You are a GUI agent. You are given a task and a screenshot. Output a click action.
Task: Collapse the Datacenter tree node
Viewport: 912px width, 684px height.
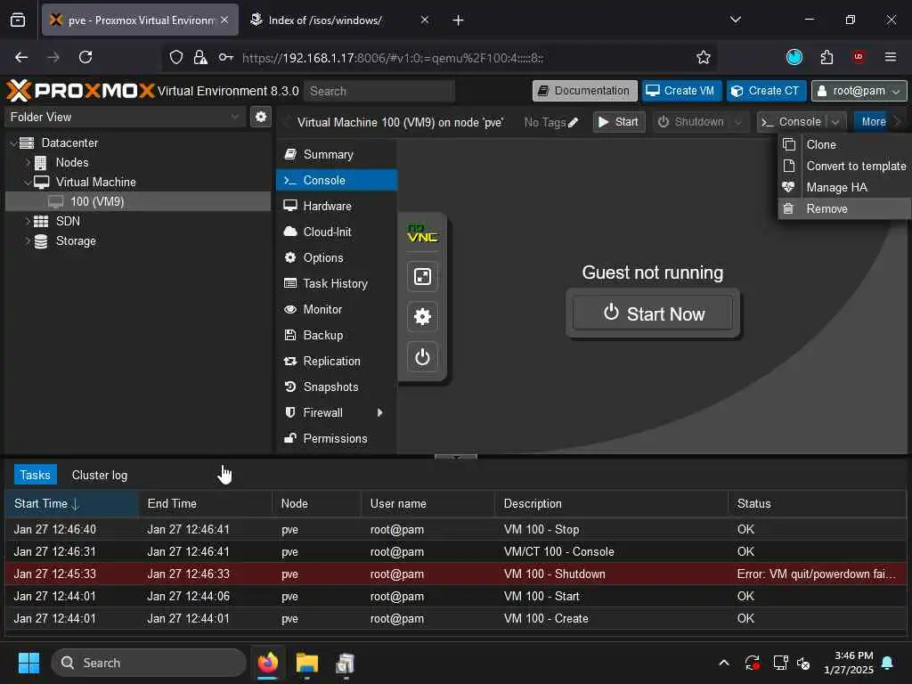tap(12, 143)
